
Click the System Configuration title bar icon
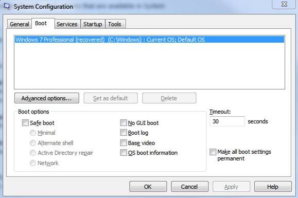pos(7,6)
